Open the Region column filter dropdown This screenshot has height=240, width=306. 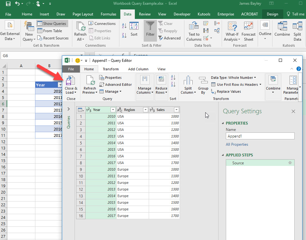click(x=145, y=110)
